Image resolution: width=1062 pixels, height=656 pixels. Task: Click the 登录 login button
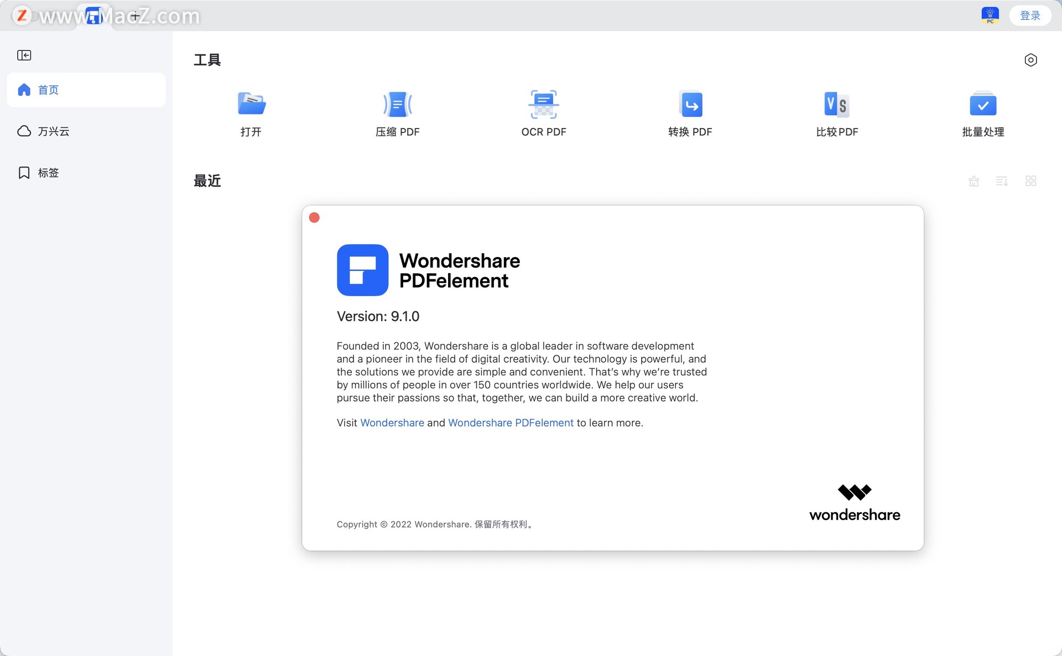1029,15
